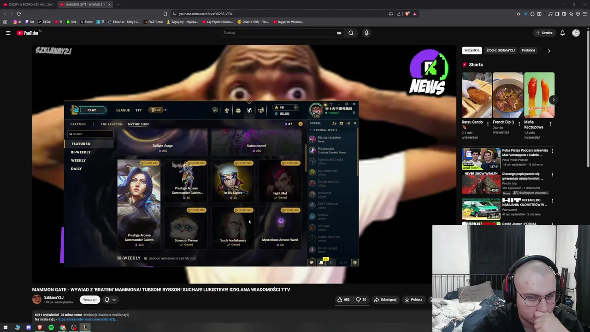The height and width of the screenshot is (332, 590).
Task: Open the browser extensions puzzle icon
Action: tap(532, 14)
